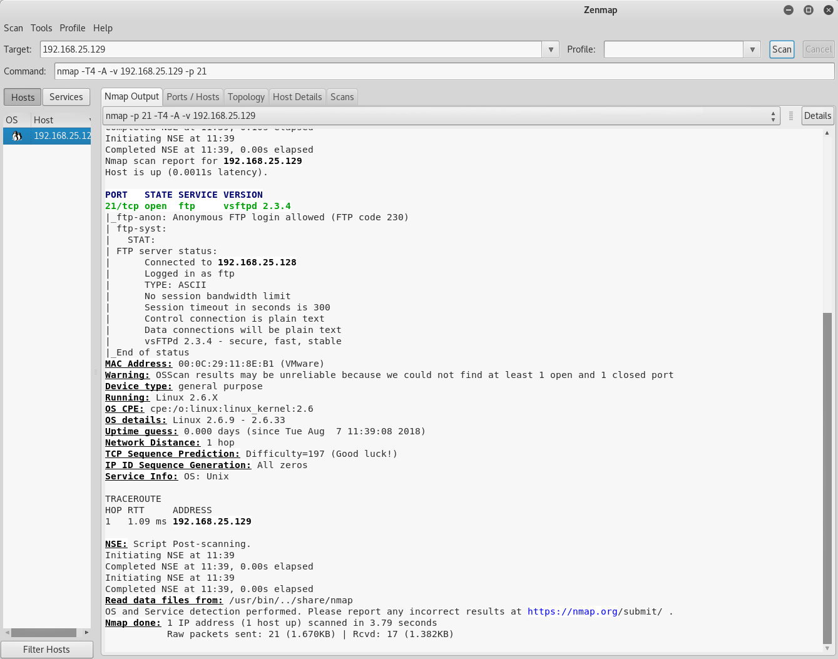Open the Host Details tab
Viewport: 838px width, 659px height.
297,97
